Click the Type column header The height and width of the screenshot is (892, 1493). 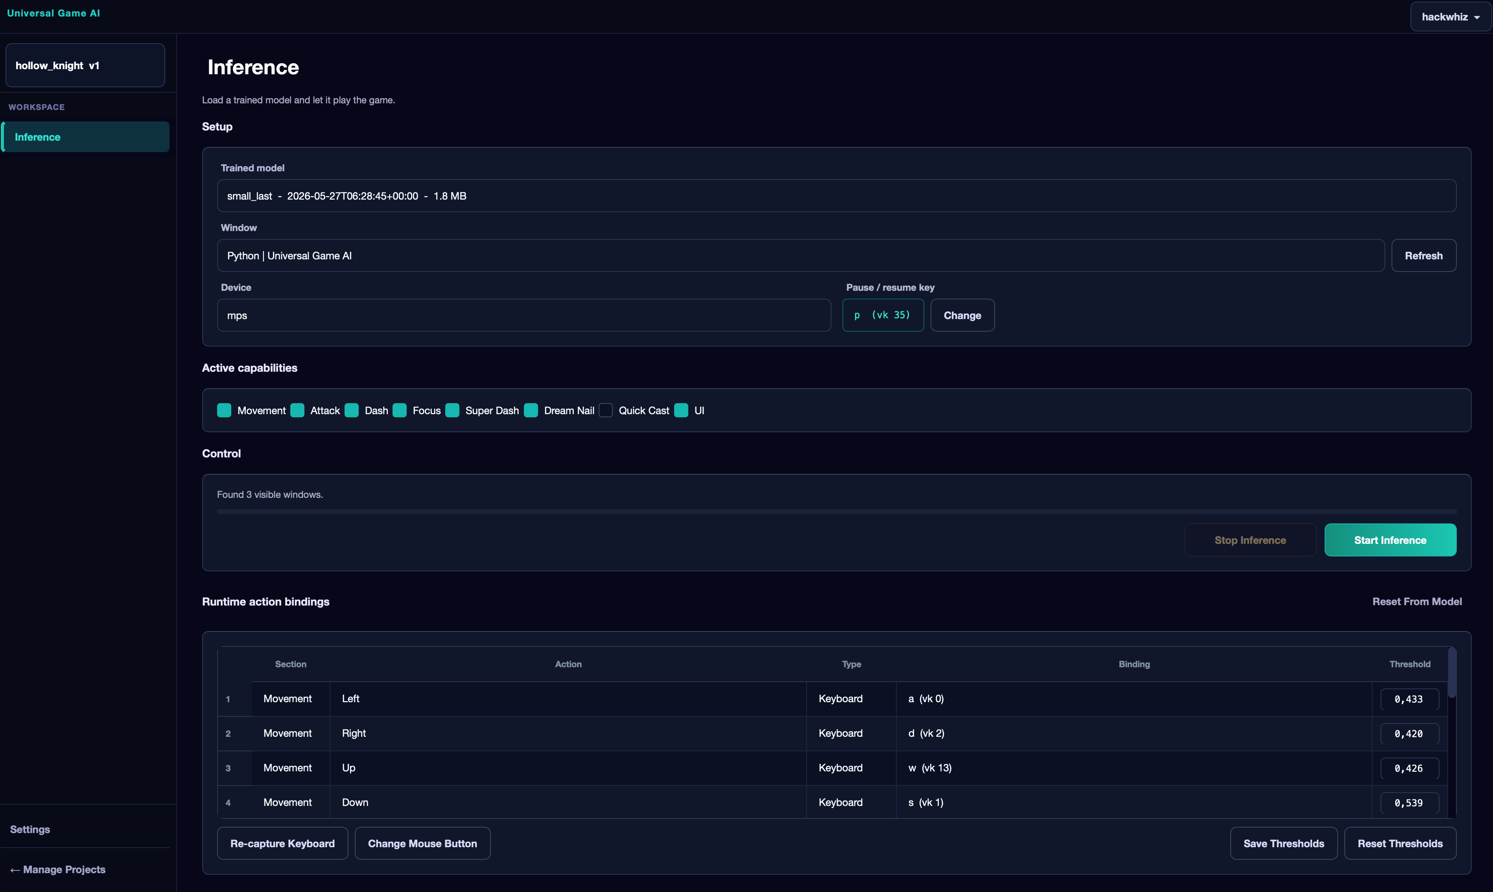(x=851, y=664)
